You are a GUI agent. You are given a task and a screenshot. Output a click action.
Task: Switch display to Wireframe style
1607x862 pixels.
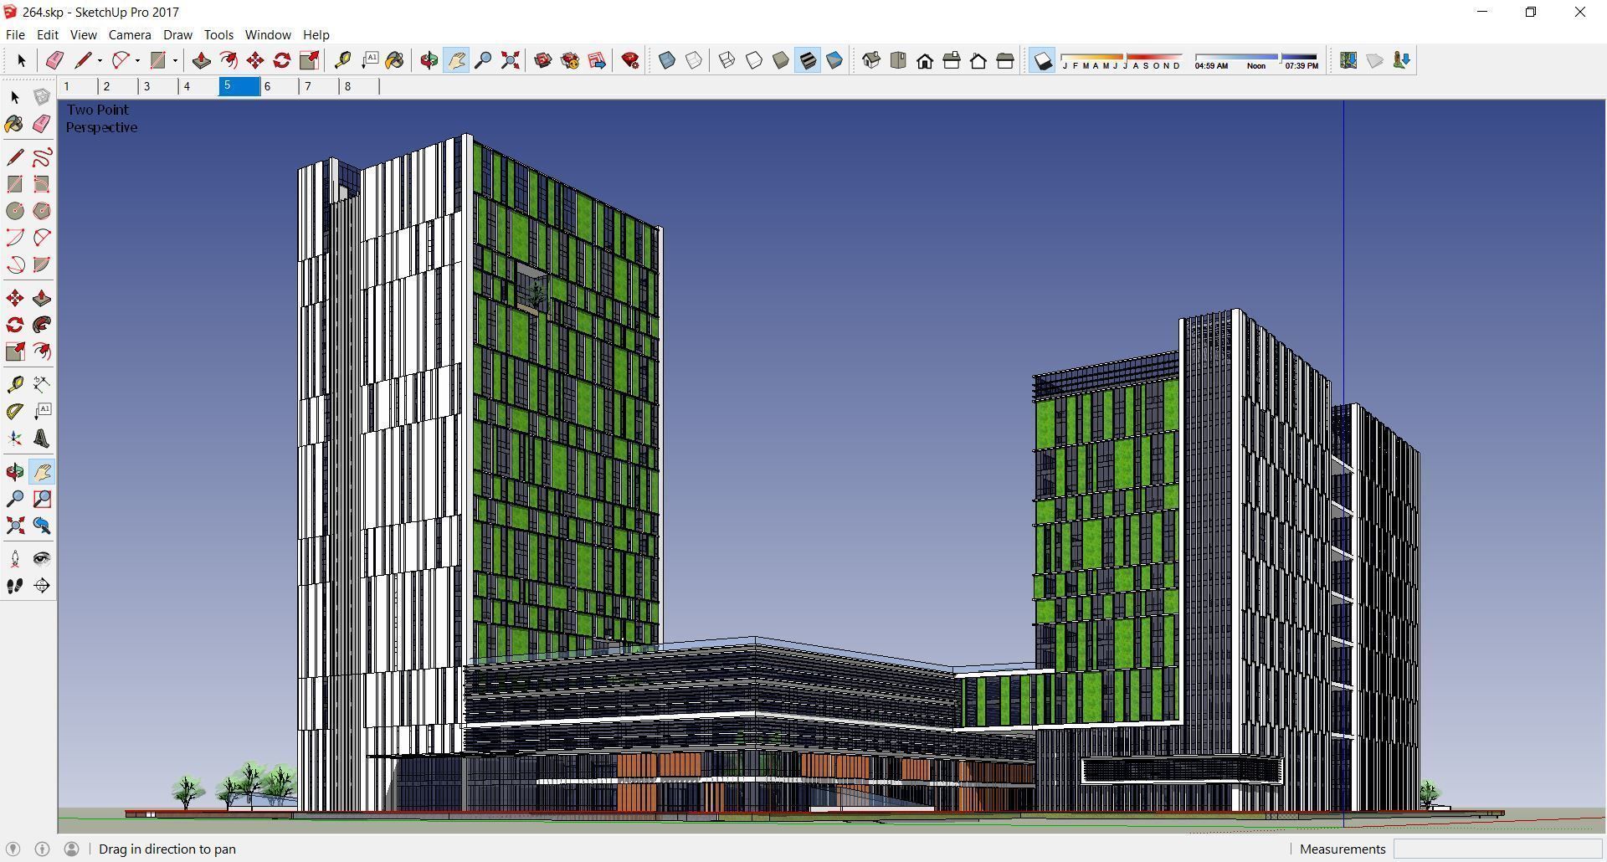[x=725, y=59]
